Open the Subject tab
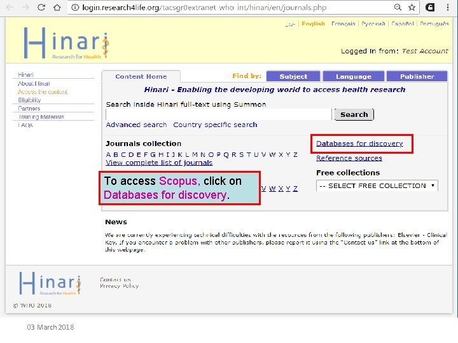 pos(293,76)
